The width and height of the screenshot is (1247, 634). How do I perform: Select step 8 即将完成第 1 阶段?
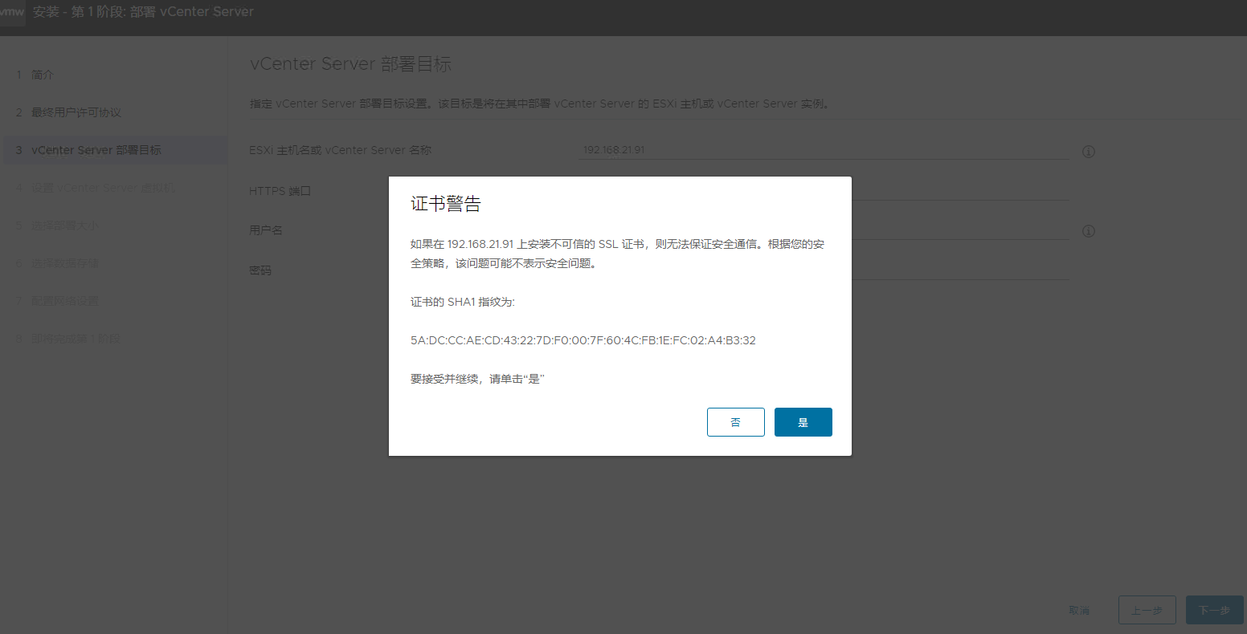[116, 339]
